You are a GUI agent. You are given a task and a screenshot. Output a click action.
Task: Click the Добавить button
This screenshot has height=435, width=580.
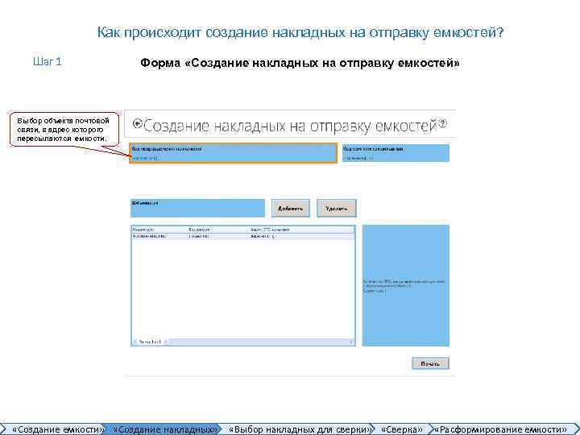[x=290, y=209]
